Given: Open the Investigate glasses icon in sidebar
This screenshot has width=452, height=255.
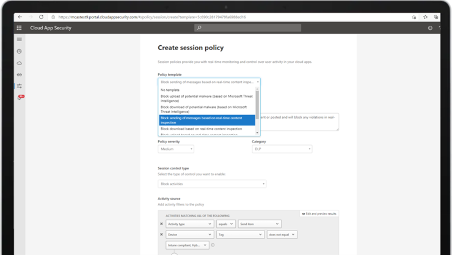Looking at the screenshot, I should (x=20, y=75).
